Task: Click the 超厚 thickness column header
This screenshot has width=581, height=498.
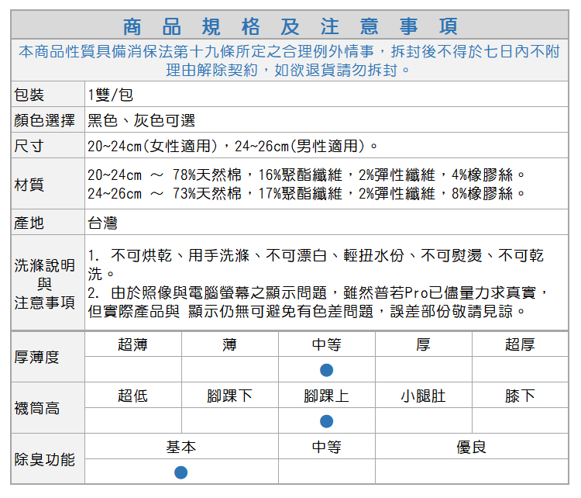Action: click(x=520, y=344)
